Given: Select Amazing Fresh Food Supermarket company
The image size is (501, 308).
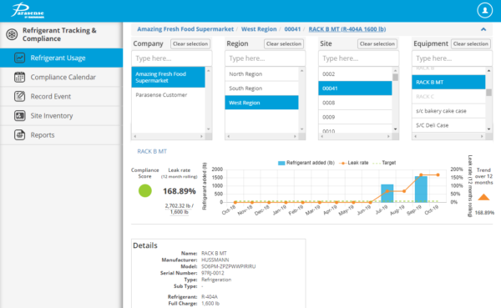Looking at the screenshot, I should (168, 77).
